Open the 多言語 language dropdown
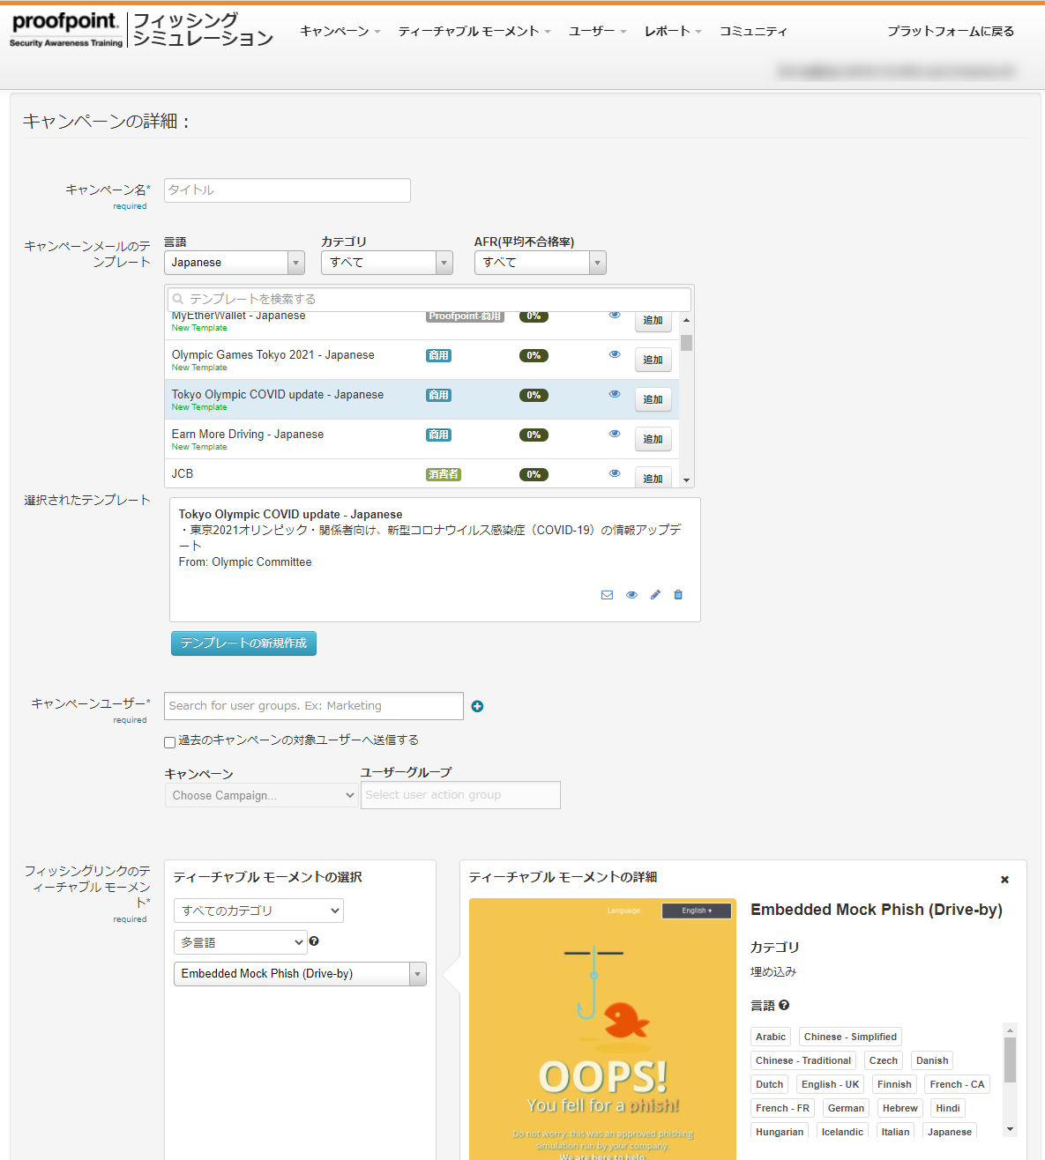Screen dimensions: 1045x1160 240,942
